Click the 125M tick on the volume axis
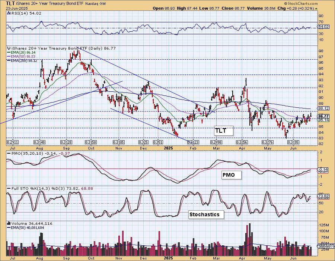This screenshot has width=335, height=261. pyautogui.click(x=324, y=225)
